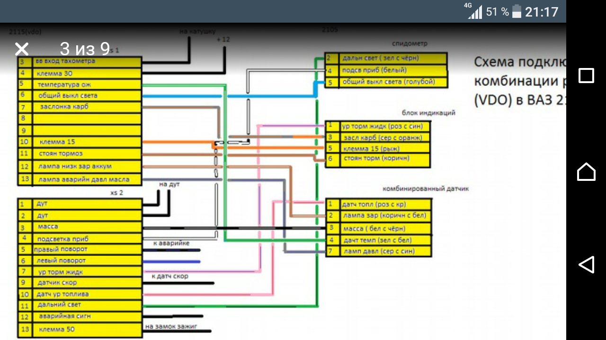The image size is (606, 340).
Task: Tap 'клемма 15 (рыж)' row
Action: click(378, 148)
